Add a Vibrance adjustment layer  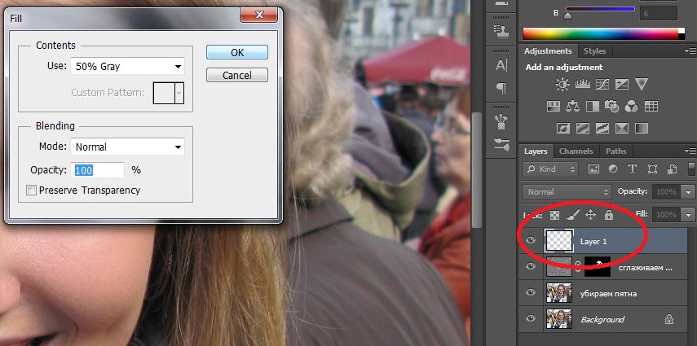pyautogui.click(x=641, y=85)
